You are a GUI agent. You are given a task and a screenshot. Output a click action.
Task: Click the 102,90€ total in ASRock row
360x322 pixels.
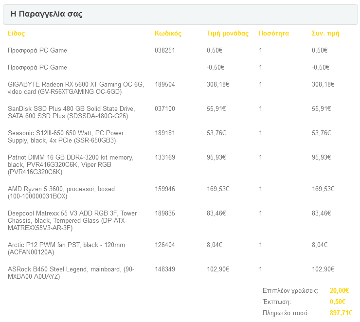[323, 269]
